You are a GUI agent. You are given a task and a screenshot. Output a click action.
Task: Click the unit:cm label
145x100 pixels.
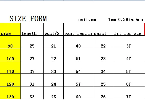pyautogui.click(x=87, y=20)
